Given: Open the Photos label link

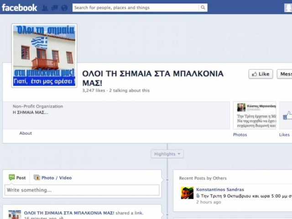Looking at the screenshot, I should coord(240,135).
